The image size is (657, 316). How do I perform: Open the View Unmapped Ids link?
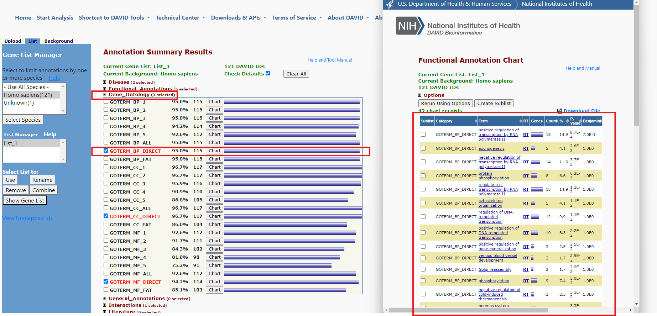tap(27, 218)
